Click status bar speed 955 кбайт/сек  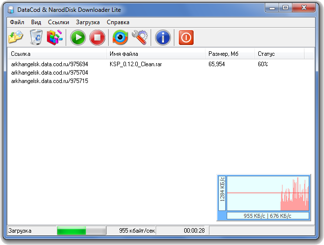(x=137, y=231)
